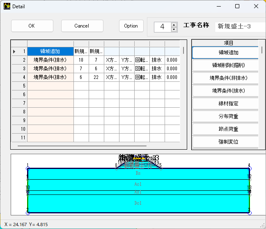Click 境界条件(排水) cell in row 2
This screenshot has height=229, width=266.
pyautogui.click(x=50, y=60)
